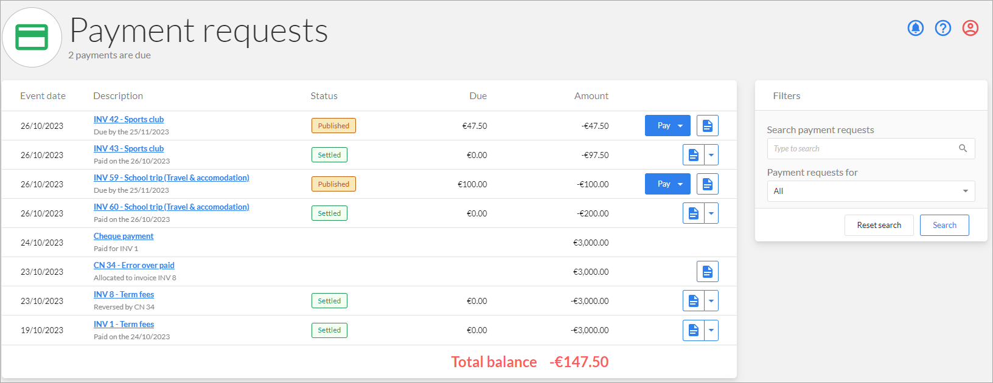
Task: Click the green payment card logo icon
Action: 32,37
